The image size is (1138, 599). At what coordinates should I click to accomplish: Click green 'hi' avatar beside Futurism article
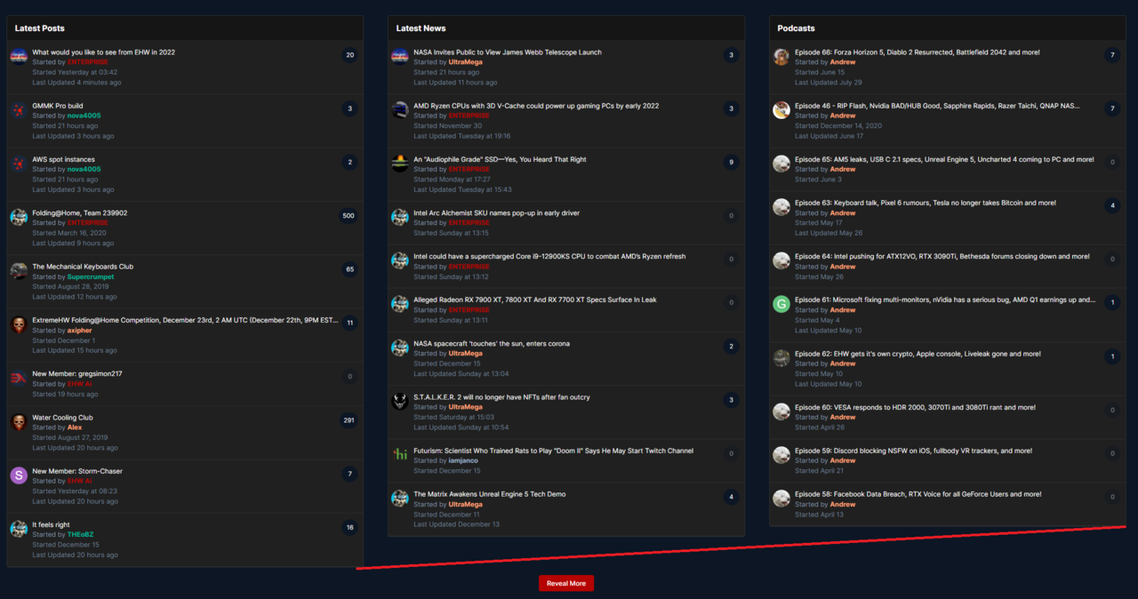400,454
